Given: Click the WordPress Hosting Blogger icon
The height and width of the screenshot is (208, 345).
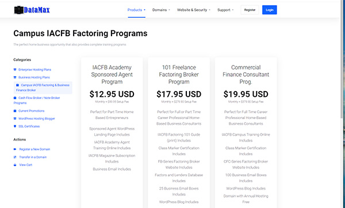Looking at the screenshot, I should (x=15, y=119).
